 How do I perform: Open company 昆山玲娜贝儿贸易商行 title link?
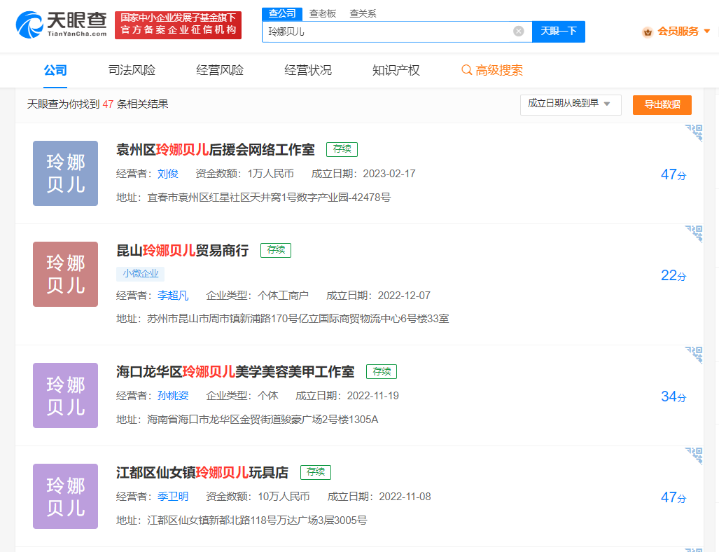point(182,251)
